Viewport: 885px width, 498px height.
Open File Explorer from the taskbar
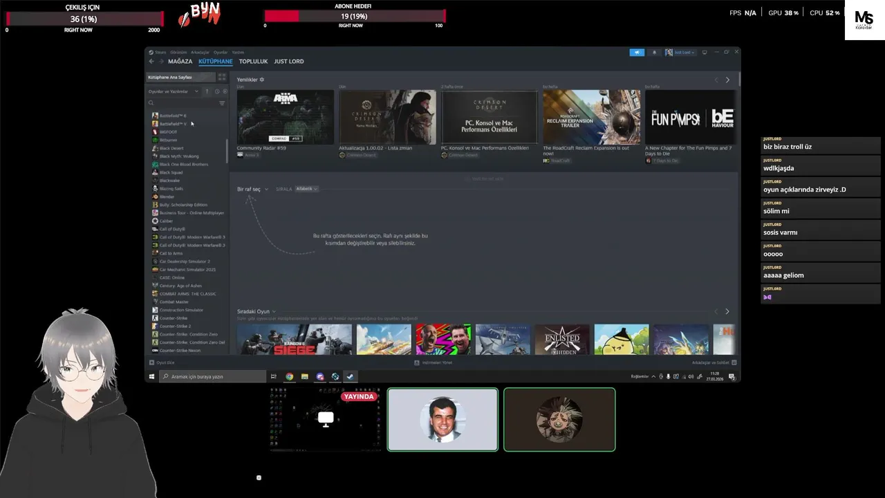(304, 376)
